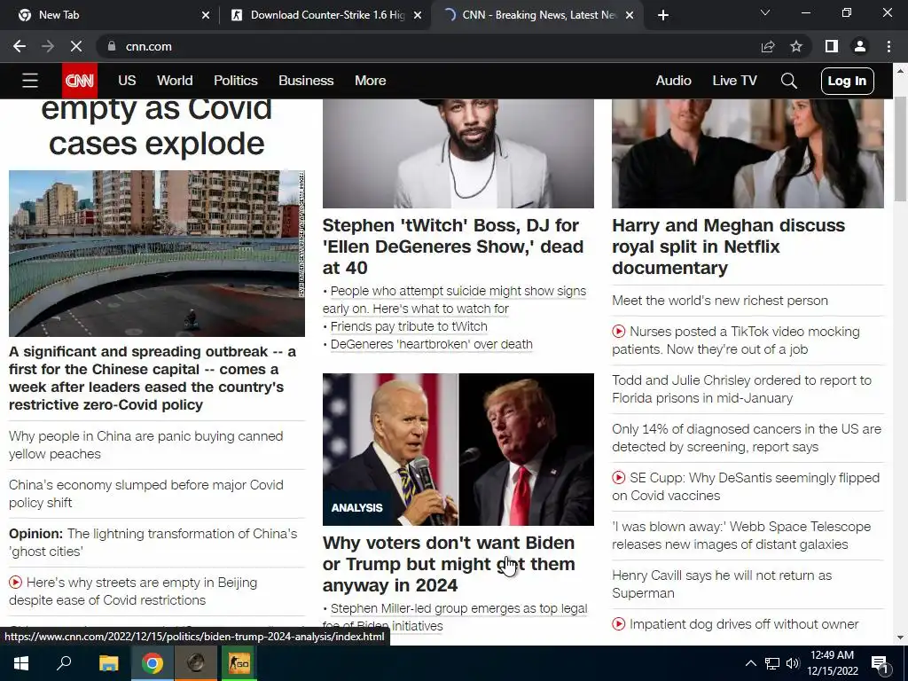Click the Log In button
Screen dimensions: 908x681
(x=847, y=81)
